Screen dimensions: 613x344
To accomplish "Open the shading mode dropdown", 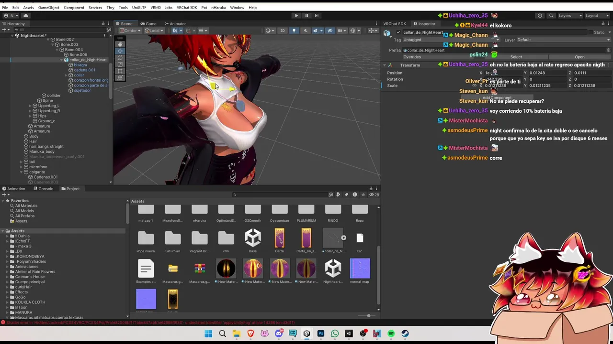I will click(x=270, y=31).
